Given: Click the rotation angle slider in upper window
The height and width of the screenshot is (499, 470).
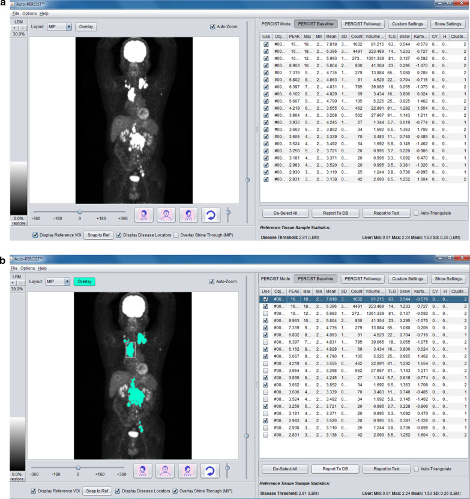Looking at the screenshot, I should pos(79,212).
